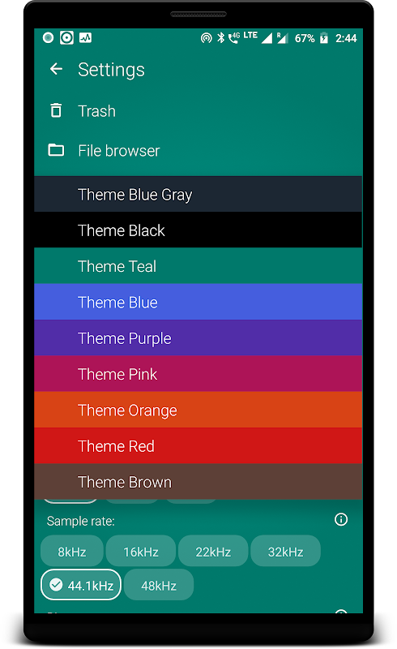The image size is (397, 649).
Task: Select Theme Pink entry
Action: click(x=198, y=374)
